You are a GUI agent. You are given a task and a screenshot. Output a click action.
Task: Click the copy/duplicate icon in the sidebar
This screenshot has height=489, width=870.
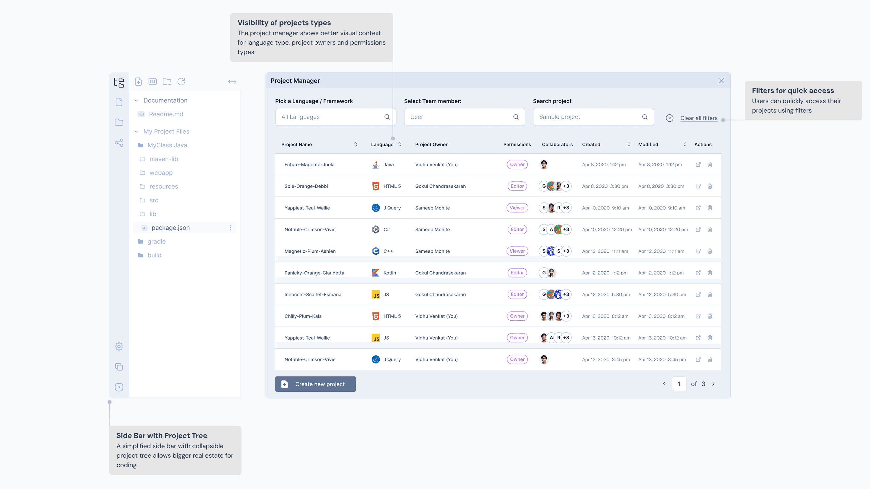coord(119,367)
